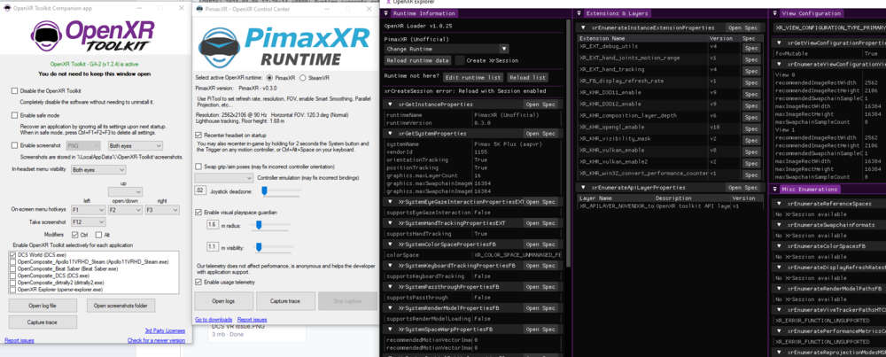Click the Reload runtime data button
Image resolution: width=886 pixels, height=357 pixels.
tap(418, 60)
